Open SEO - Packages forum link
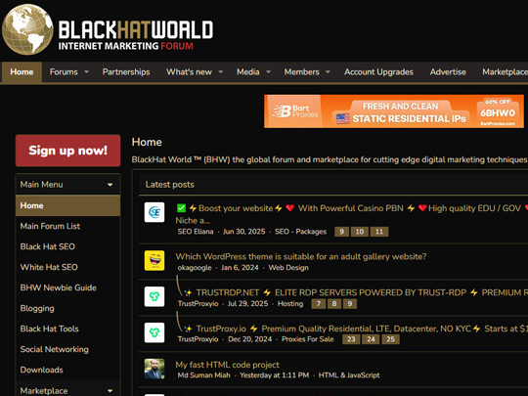528x396 pixels. (x=300, y=232)
